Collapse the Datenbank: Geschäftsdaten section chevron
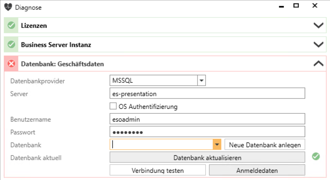The height and width of the screenshot is (180, 330). click(x=318, y=64)
